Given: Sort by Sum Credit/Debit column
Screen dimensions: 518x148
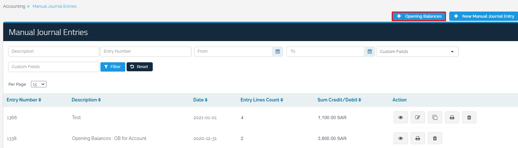Looking at the screenshot, I should coord(339,100).
